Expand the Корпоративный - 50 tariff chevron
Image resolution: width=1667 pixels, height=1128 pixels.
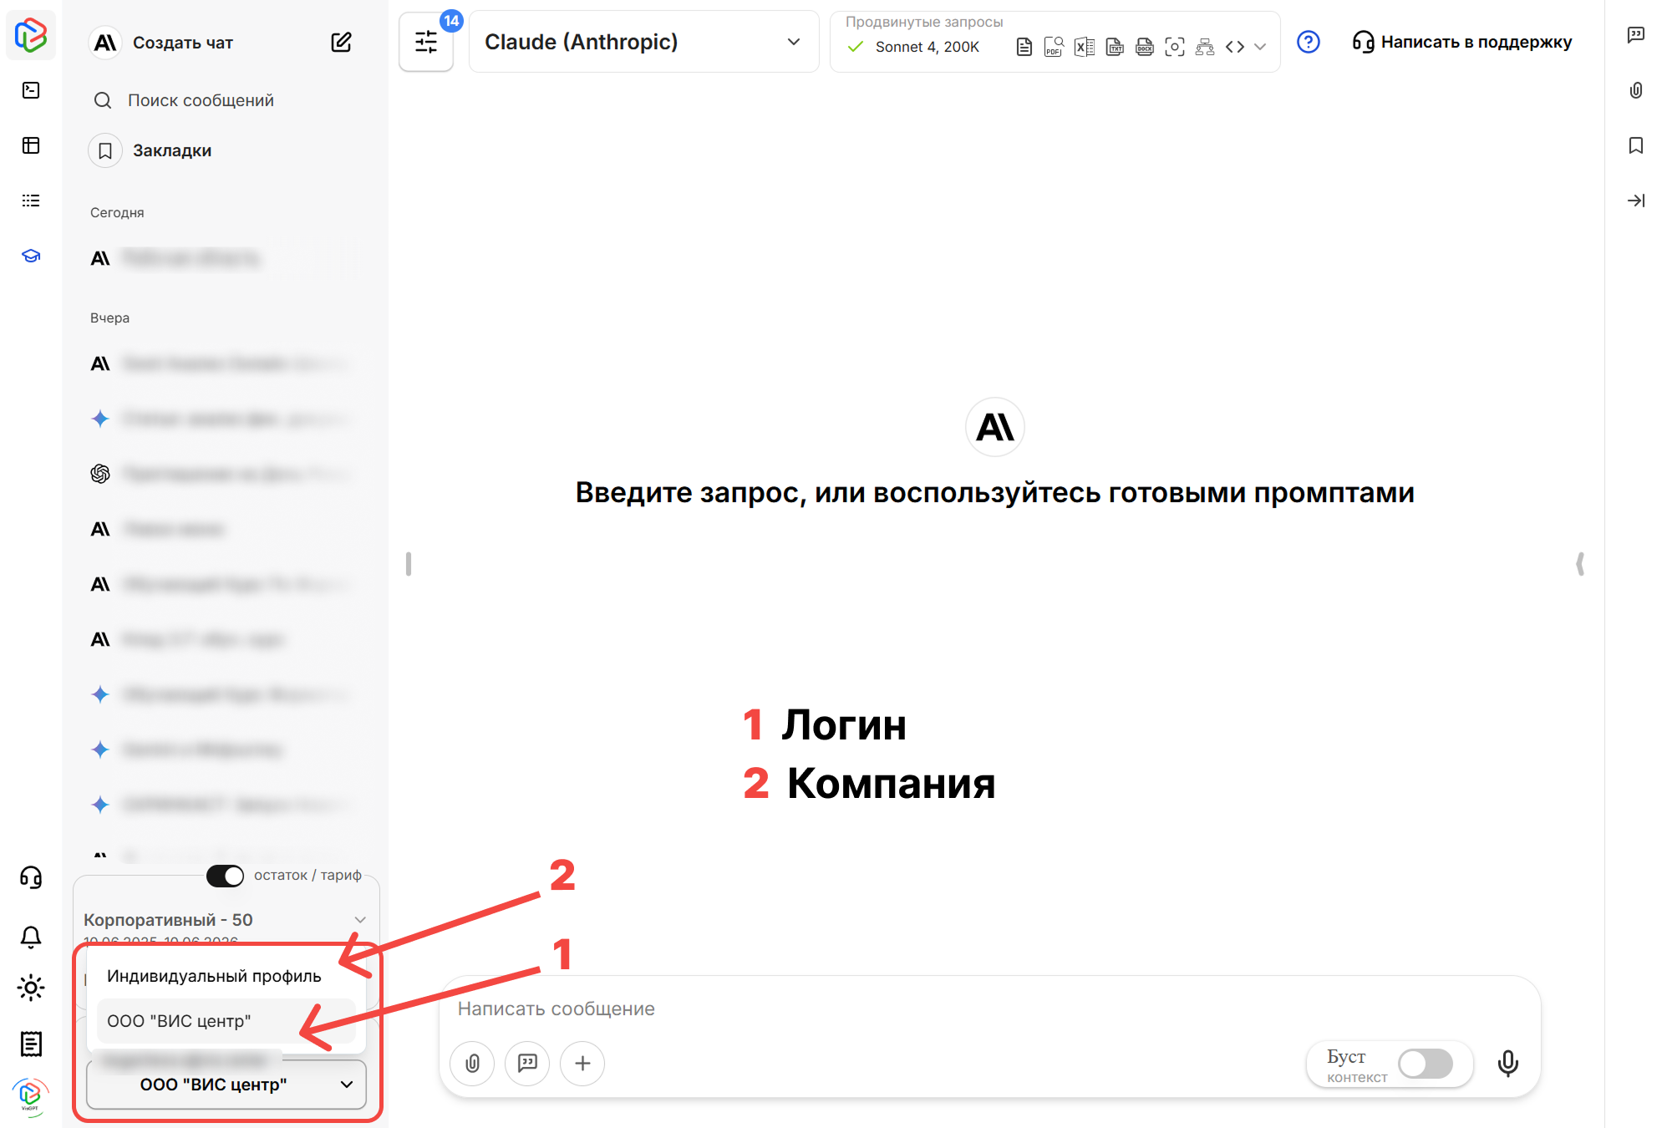pos(360,920)
